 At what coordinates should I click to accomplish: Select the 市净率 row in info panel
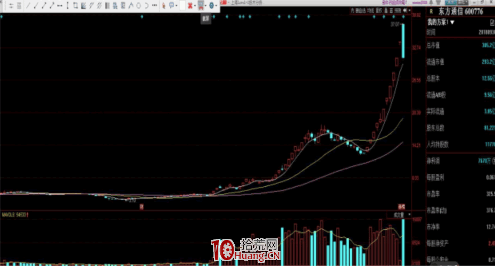pos(460,227)
